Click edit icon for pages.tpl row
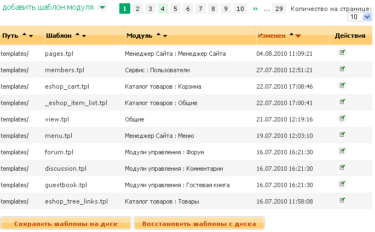375x232 pixels. (x=343, y=53)
